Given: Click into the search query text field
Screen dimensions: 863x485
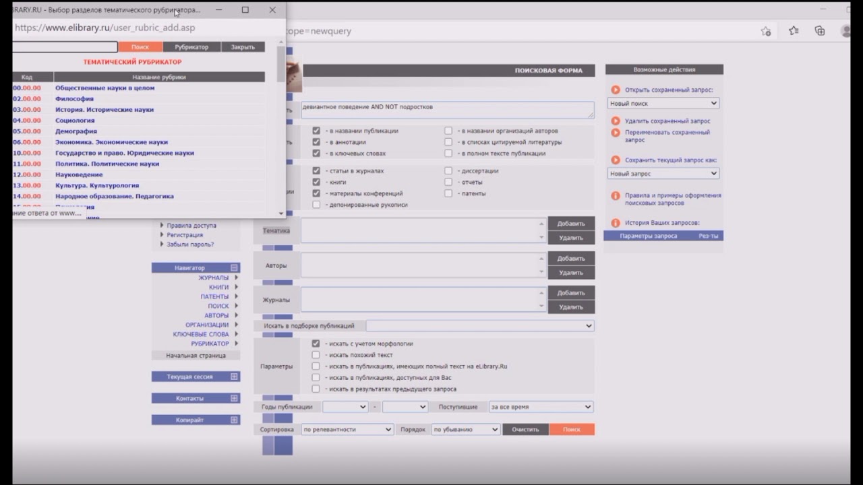Looking at the screenshot, I should pos(448,110).
